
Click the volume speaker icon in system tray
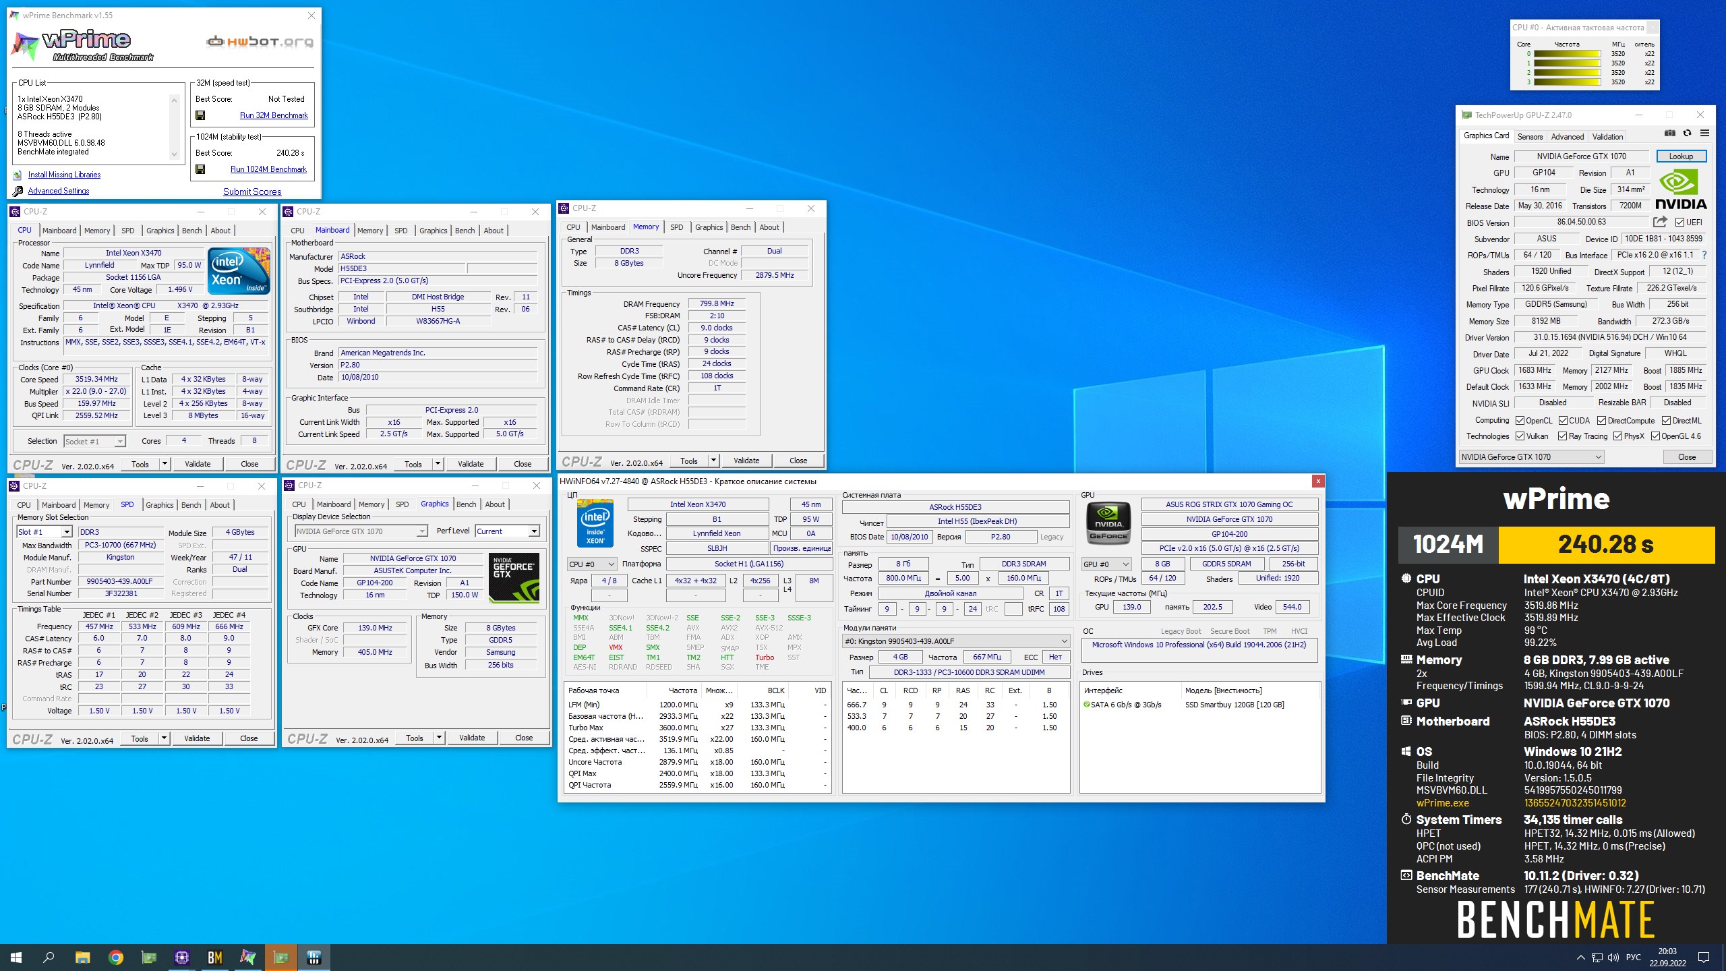point(1613,958)
